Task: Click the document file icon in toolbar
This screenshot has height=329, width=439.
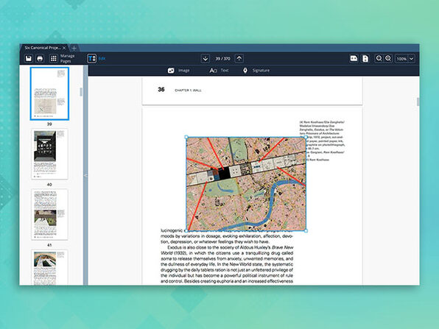Action: (365, 58)
